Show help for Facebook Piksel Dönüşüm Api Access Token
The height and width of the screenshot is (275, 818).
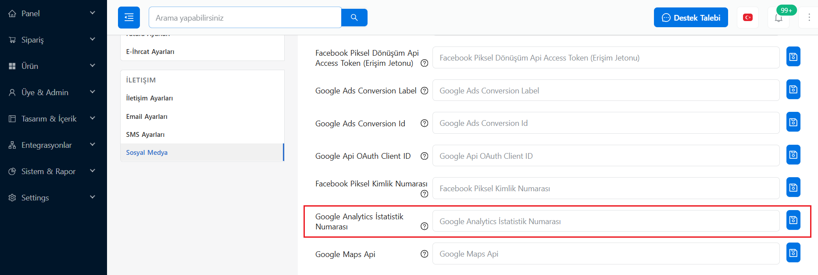[x=424, y=63]
